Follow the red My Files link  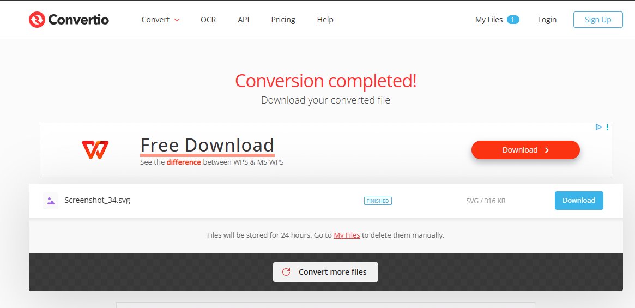[x=347, y=235]
